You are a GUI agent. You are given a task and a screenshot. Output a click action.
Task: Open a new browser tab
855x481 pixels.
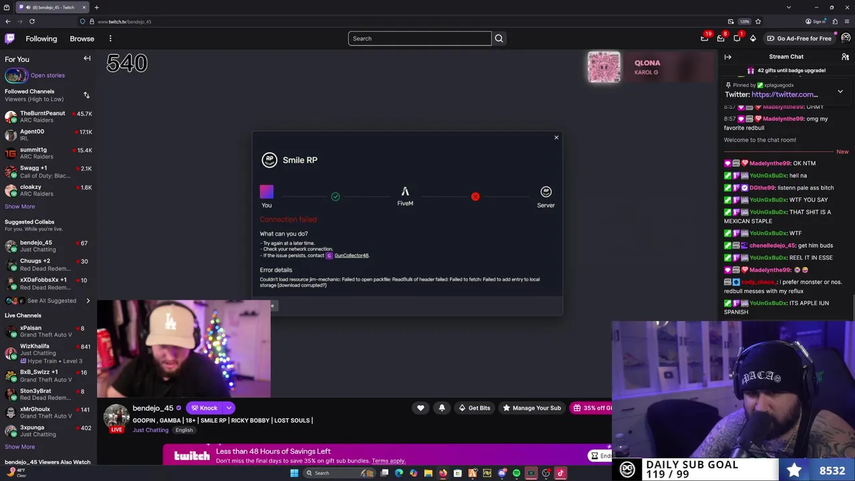coord(96,7)
